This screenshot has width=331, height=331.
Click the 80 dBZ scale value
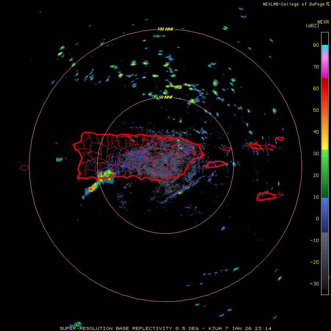(x=316, y=45)
